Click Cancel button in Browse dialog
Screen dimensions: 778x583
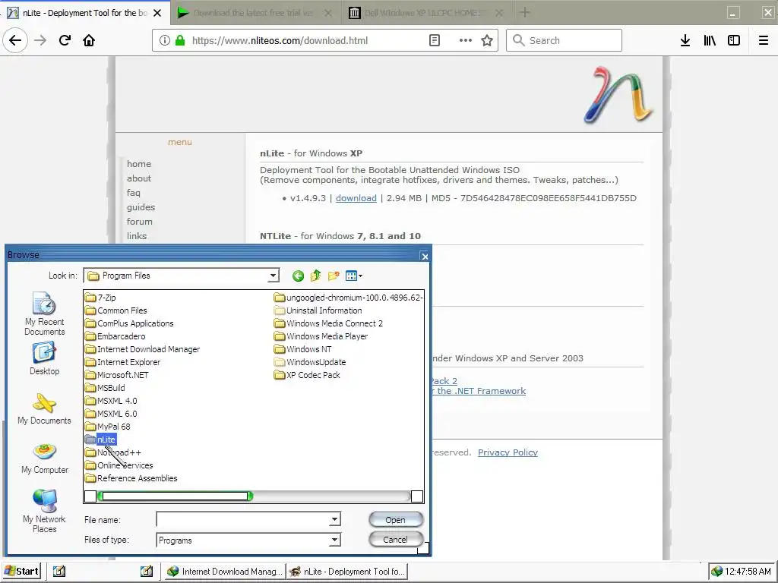pos(395,540)
